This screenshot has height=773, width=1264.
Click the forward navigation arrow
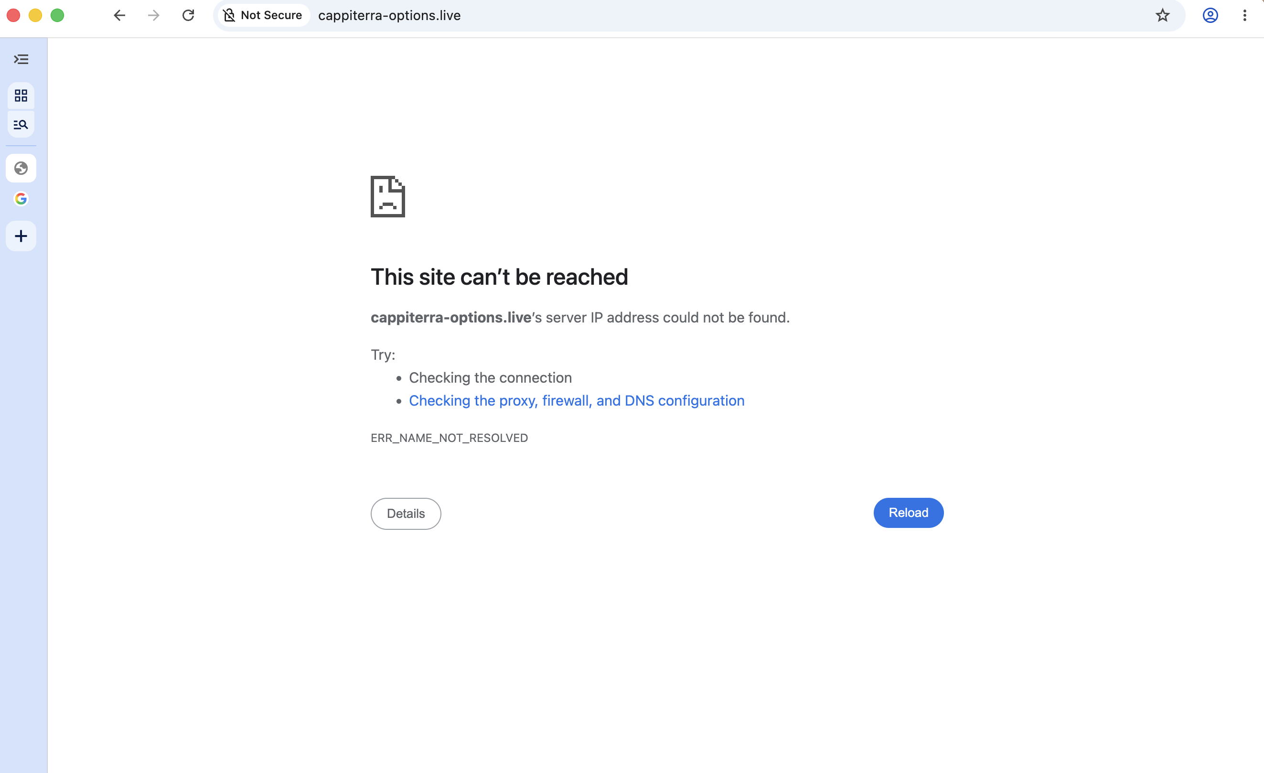(x=153, y=15)
